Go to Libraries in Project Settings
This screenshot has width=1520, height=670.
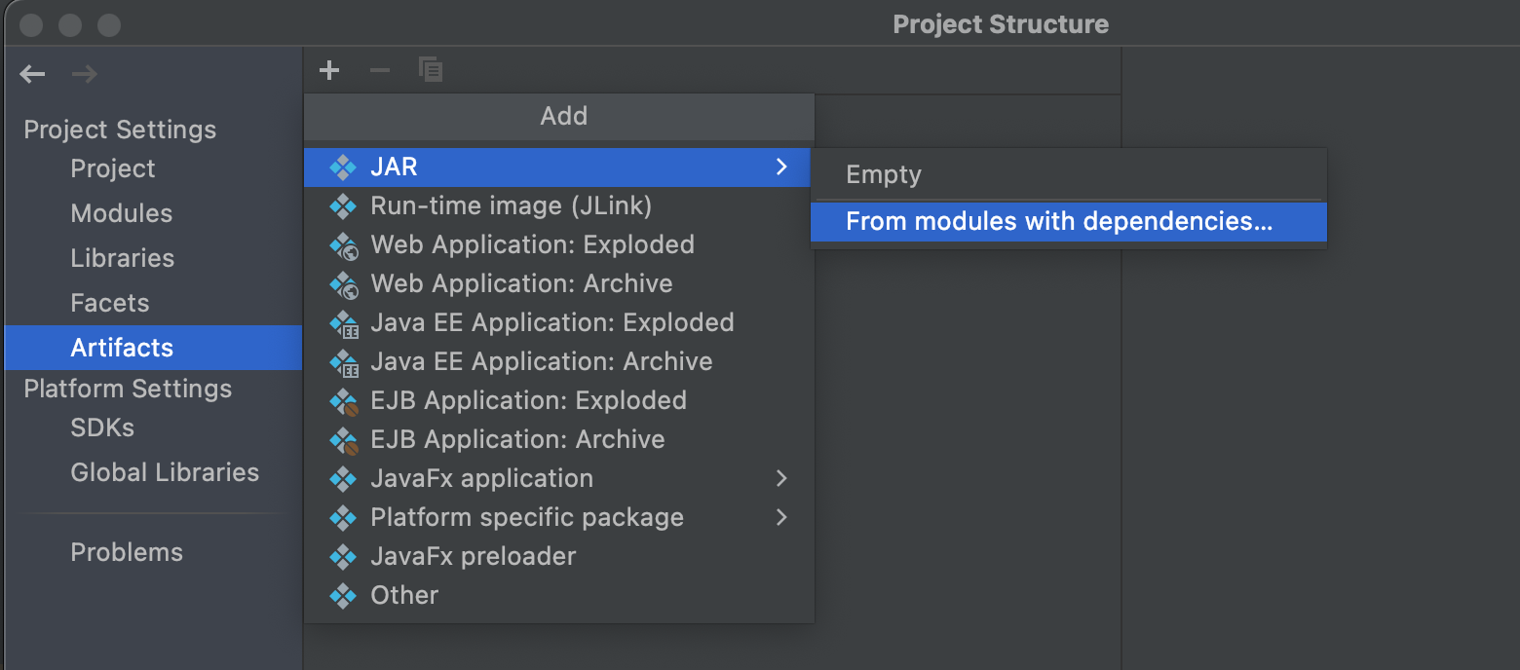[123, 258]
